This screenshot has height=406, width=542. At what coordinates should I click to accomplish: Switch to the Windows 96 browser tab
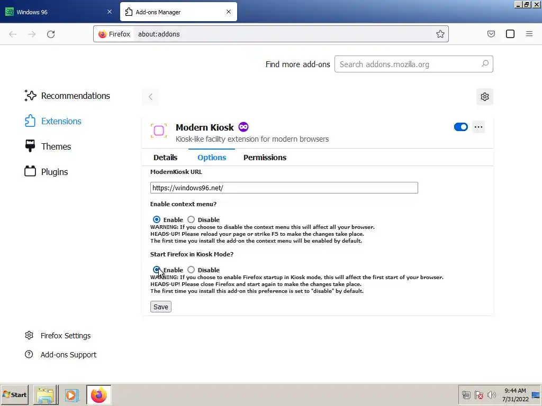click(59, 12)
